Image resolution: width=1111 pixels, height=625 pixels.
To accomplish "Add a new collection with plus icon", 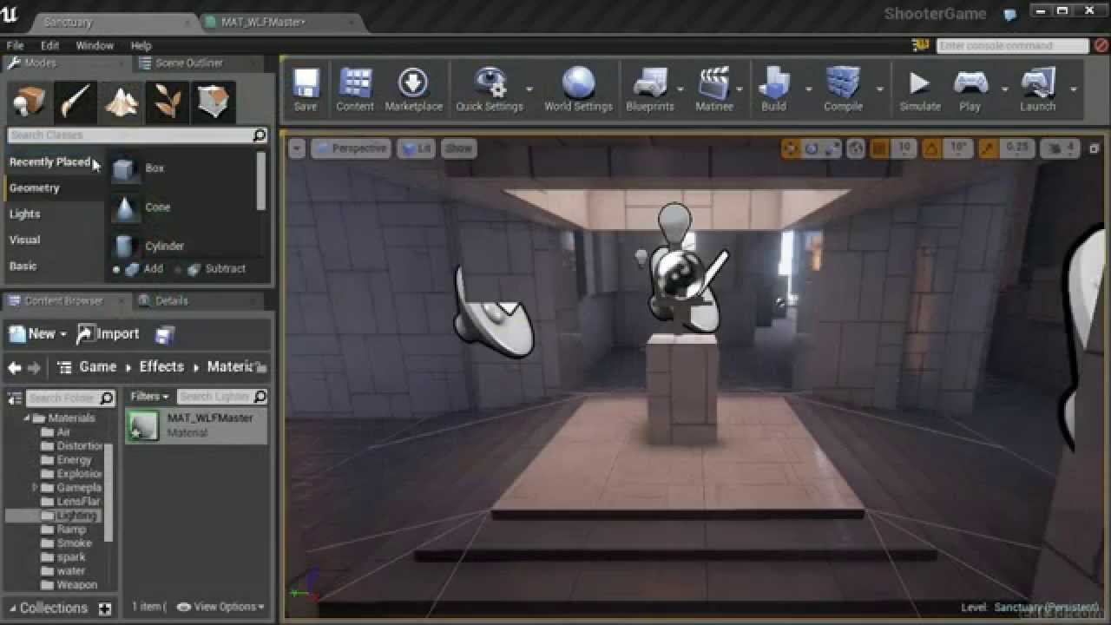I will click(105, 609).
